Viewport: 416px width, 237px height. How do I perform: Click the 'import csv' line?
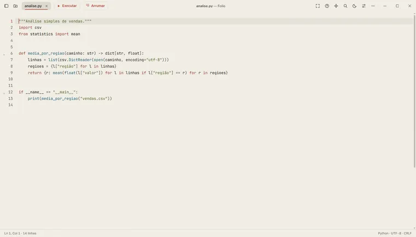pos(30,27)
